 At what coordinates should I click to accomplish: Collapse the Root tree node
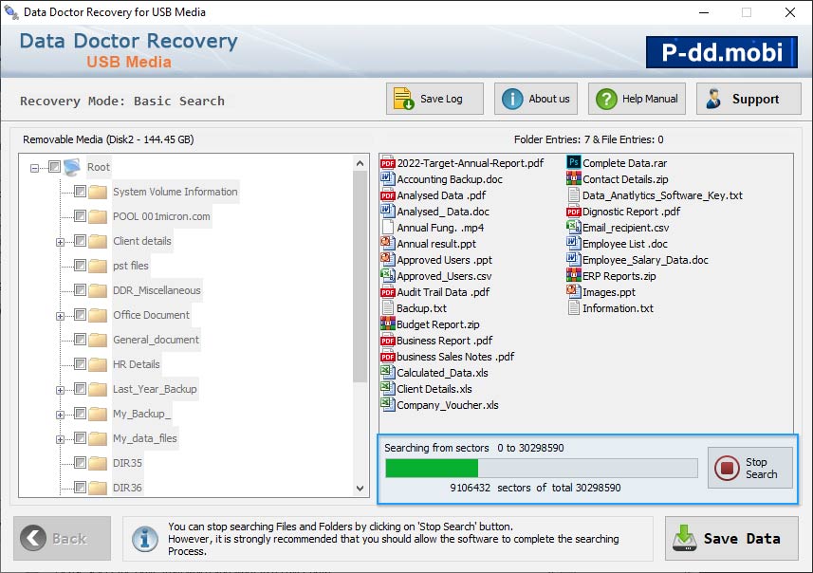pyautogui.click(x=34, y=168)
